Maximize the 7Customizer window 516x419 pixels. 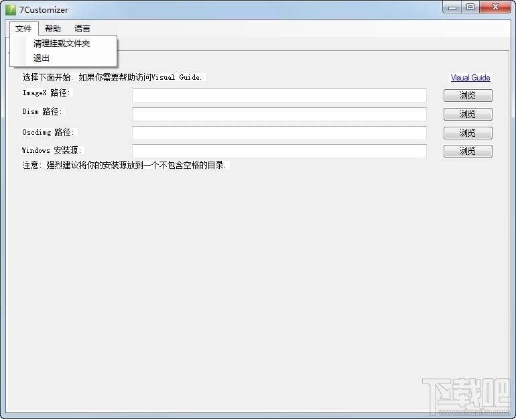point(470,7)
